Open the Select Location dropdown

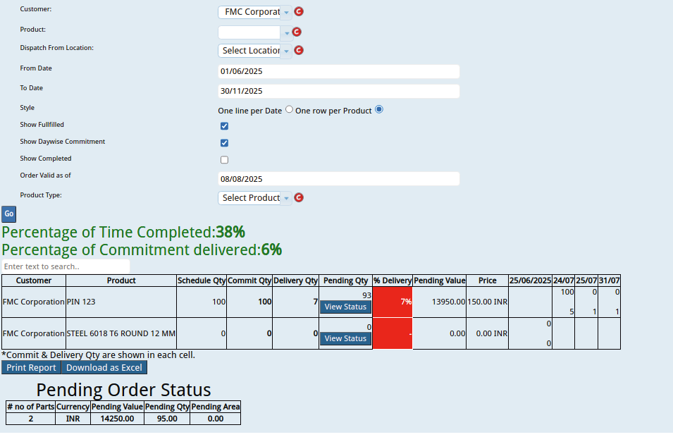[254, 51]
